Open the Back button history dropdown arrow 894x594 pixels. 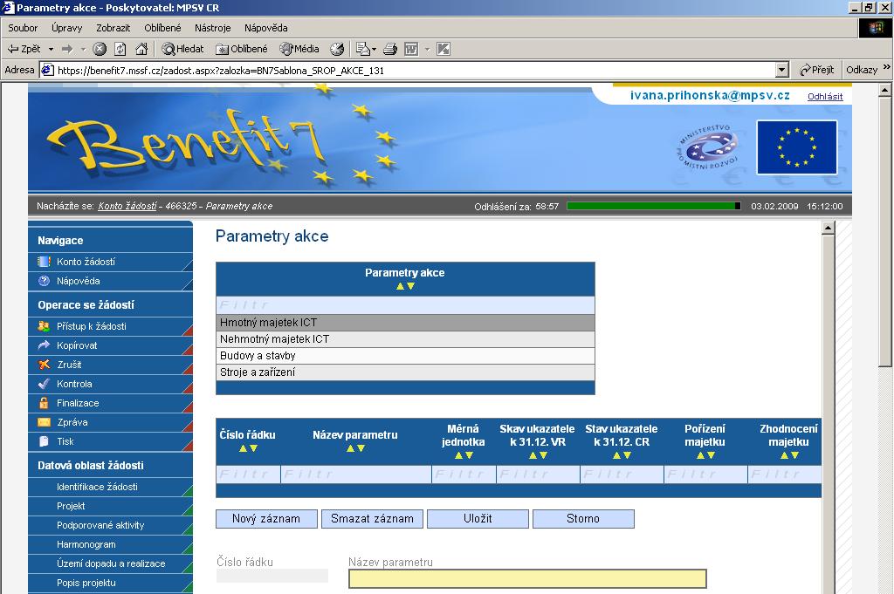pos(51,49)
